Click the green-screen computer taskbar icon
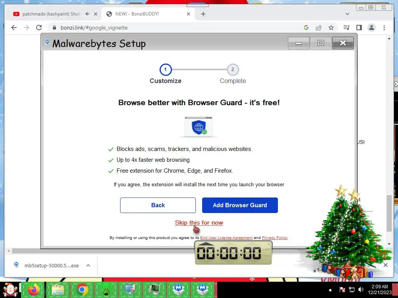 [154, 289]
